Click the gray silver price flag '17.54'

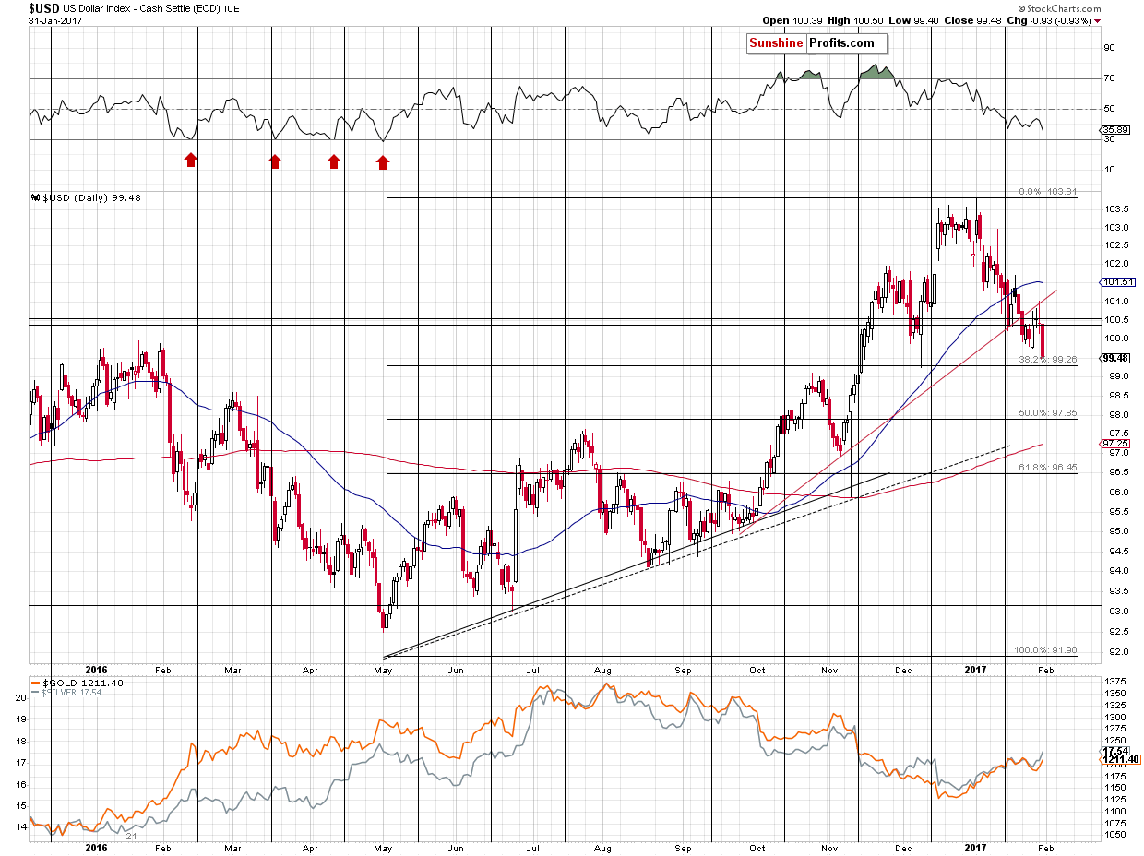click(1114, 750)
